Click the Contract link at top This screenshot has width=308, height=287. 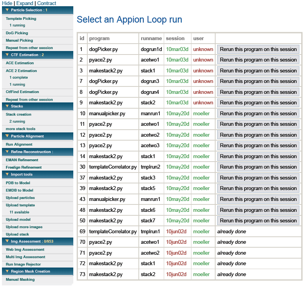pos(47,3)
